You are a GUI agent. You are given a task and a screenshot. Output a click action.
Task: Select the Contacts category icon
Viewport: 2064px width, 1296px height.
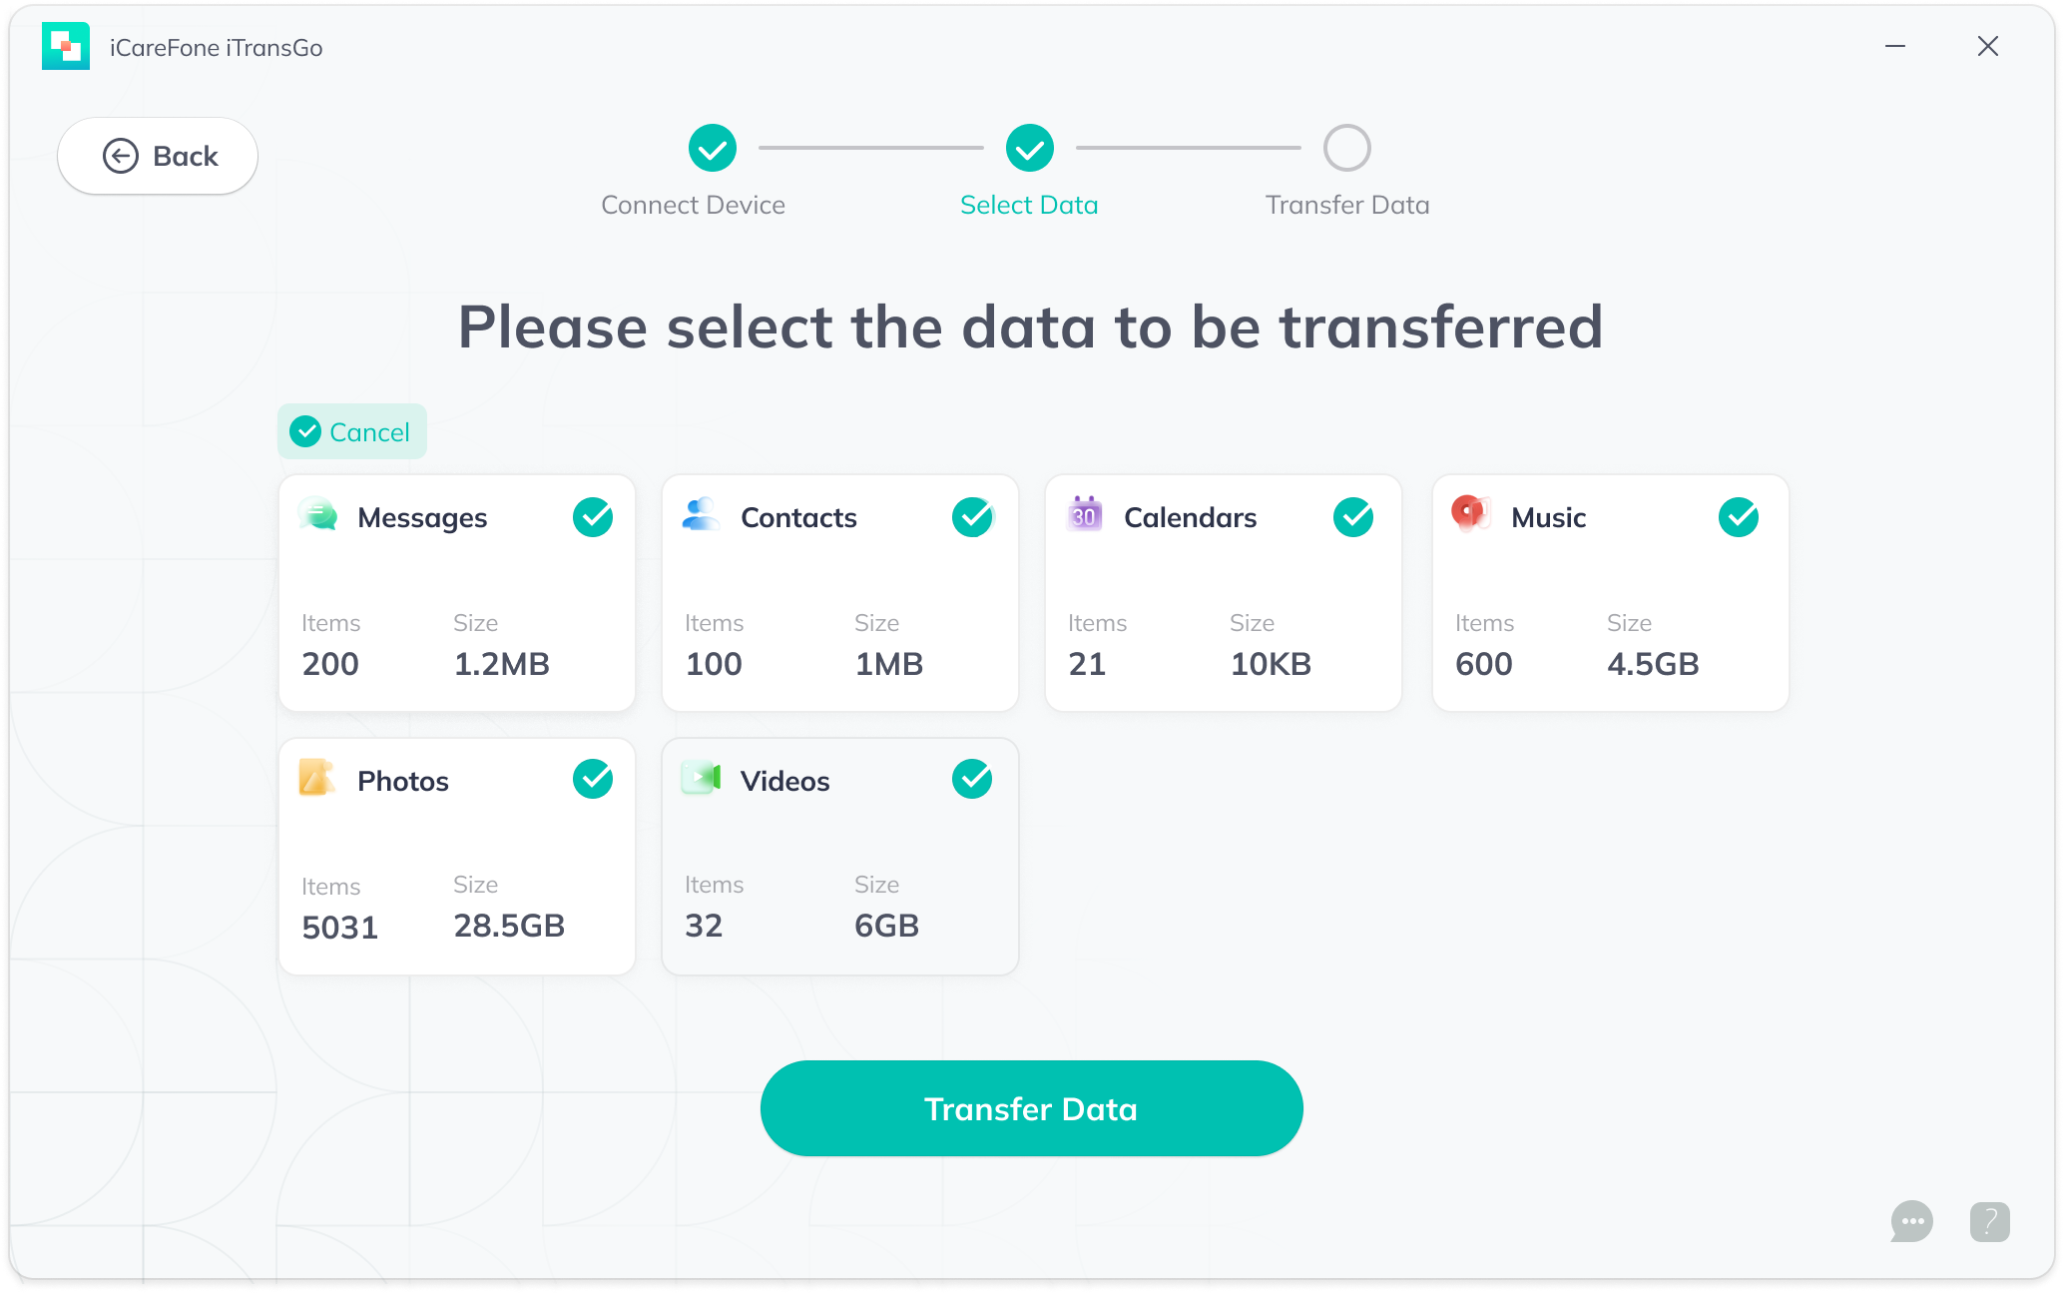pyautogui.click(x=702, y=518)
